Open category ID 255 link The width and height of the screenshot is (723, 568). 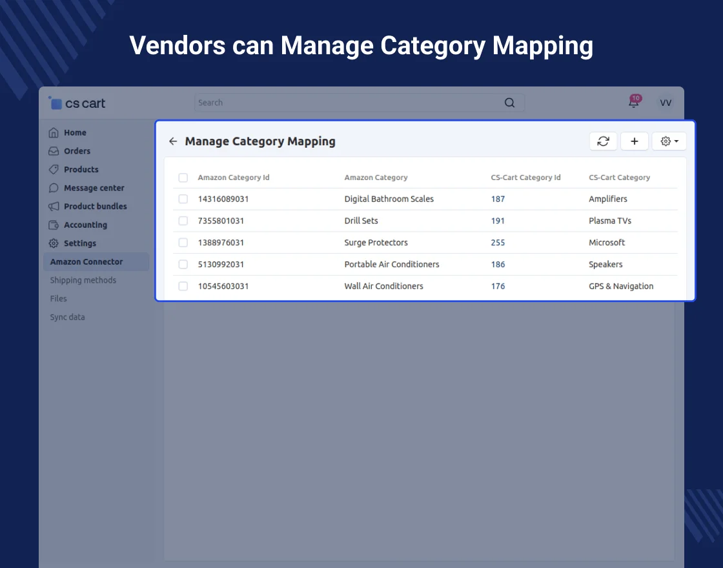[x=498, y=243]
